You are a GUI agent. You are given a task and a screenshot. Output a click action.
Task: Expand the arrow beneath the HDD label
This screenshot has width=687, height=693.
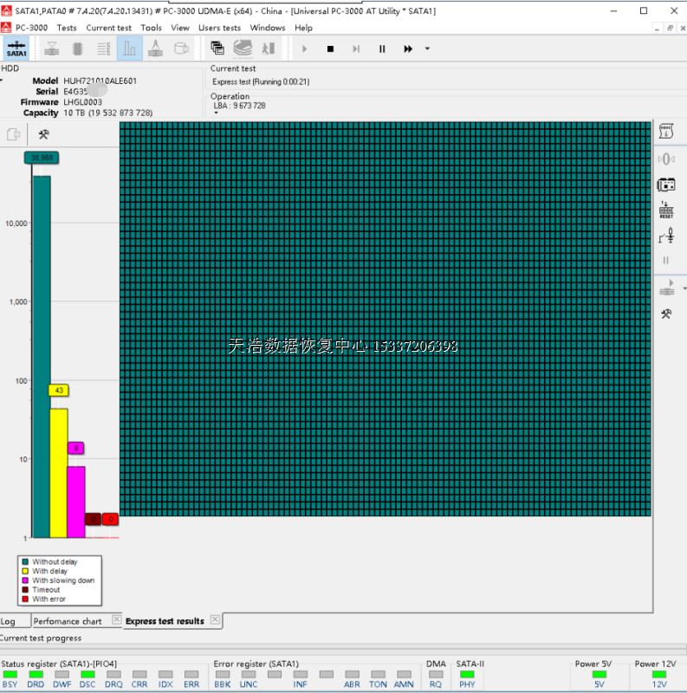click(x=3, y=80)
